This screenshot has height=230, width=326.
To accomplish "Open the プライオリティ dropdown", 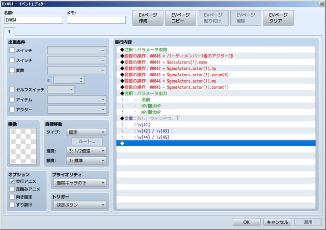I will [80, 183].
